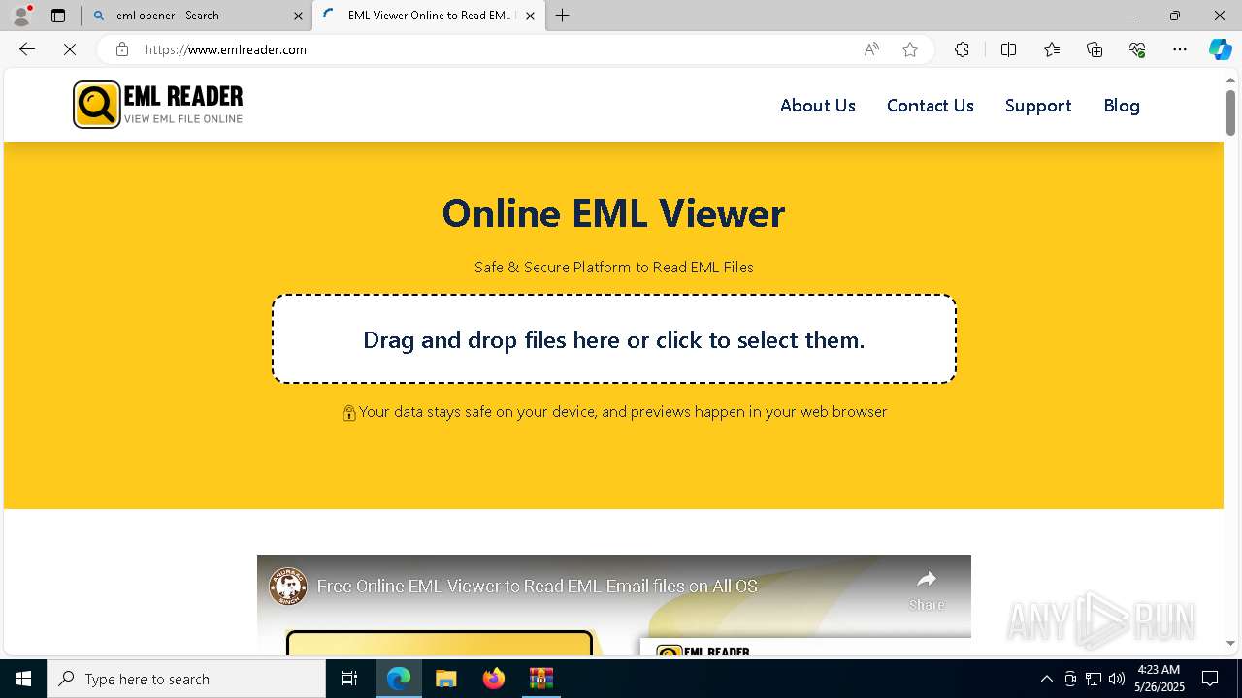The image size is (1242, 698).
Task: Go back to the previous page
Action: point(27,49)
